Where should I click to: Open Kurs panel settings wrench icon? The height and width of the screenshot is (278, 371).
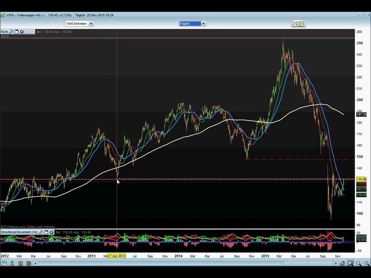(x=11, y=32)
